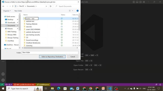
Task: Toggle panel layout icon in title bar
Action: 137,2
